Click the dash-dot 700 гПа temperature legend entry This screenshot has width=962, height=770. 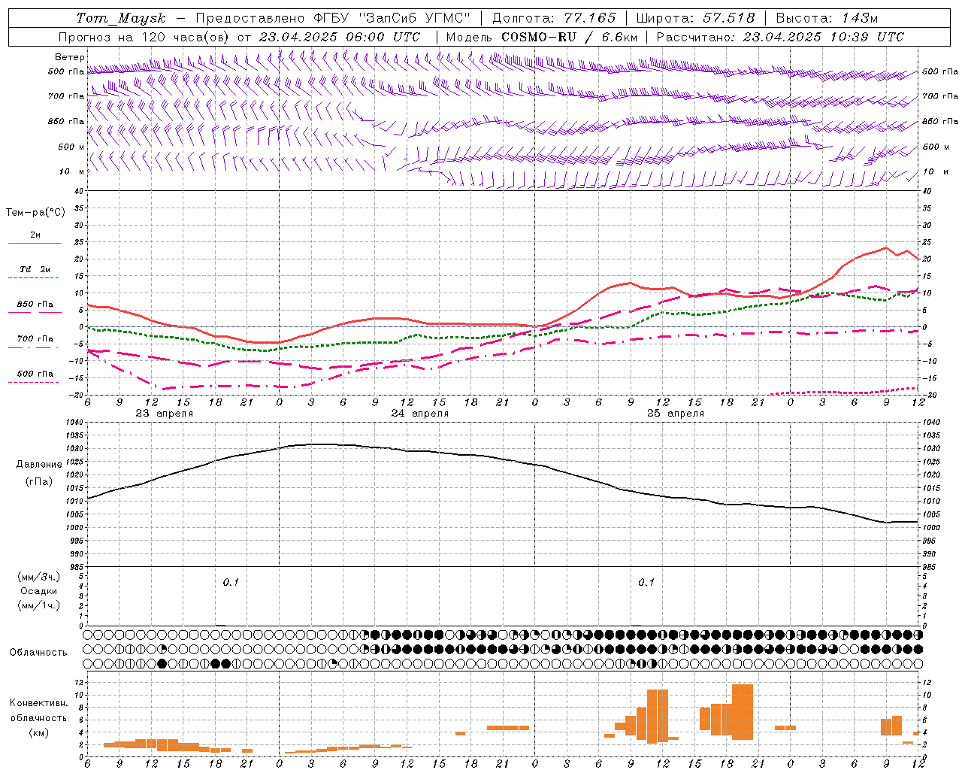pyautogui.click(x=35, y=339)
